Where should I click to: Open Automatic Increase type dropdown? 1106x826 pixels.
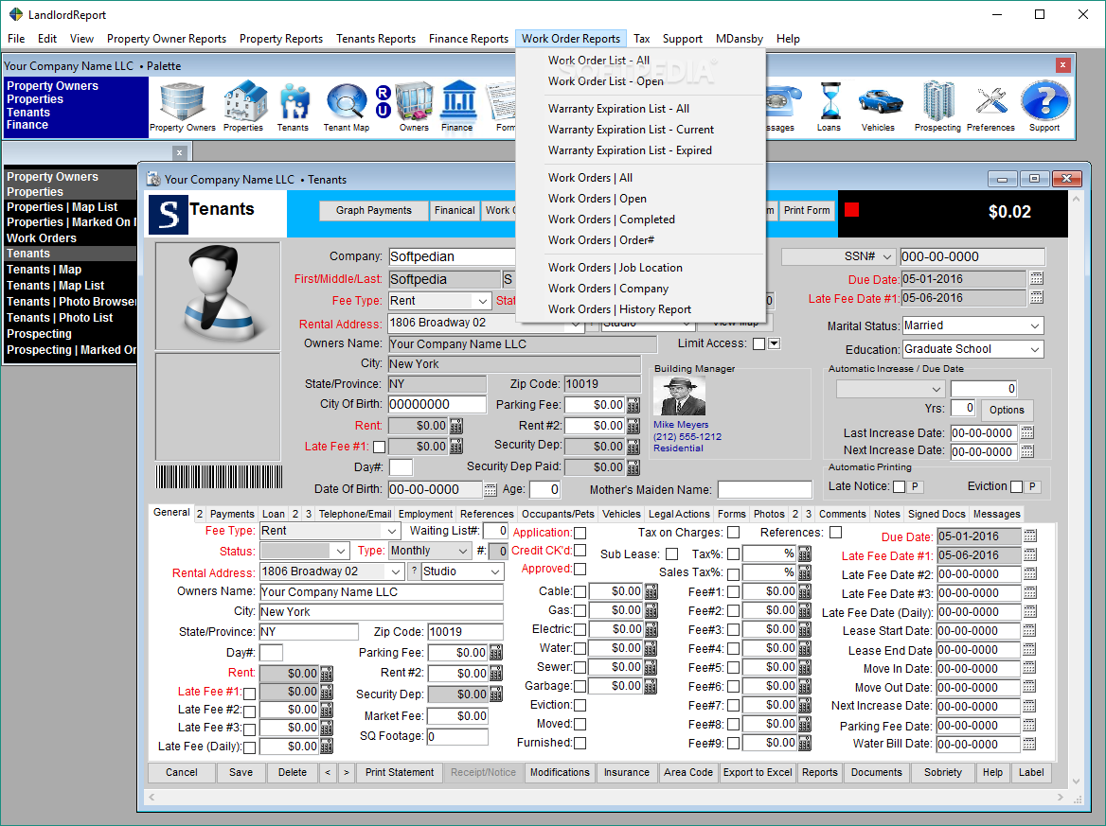(x=936, y=389)
